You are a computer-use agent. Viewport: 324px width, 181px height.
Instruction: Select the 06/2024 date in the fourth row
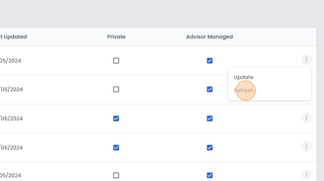[x=11, y=148]
